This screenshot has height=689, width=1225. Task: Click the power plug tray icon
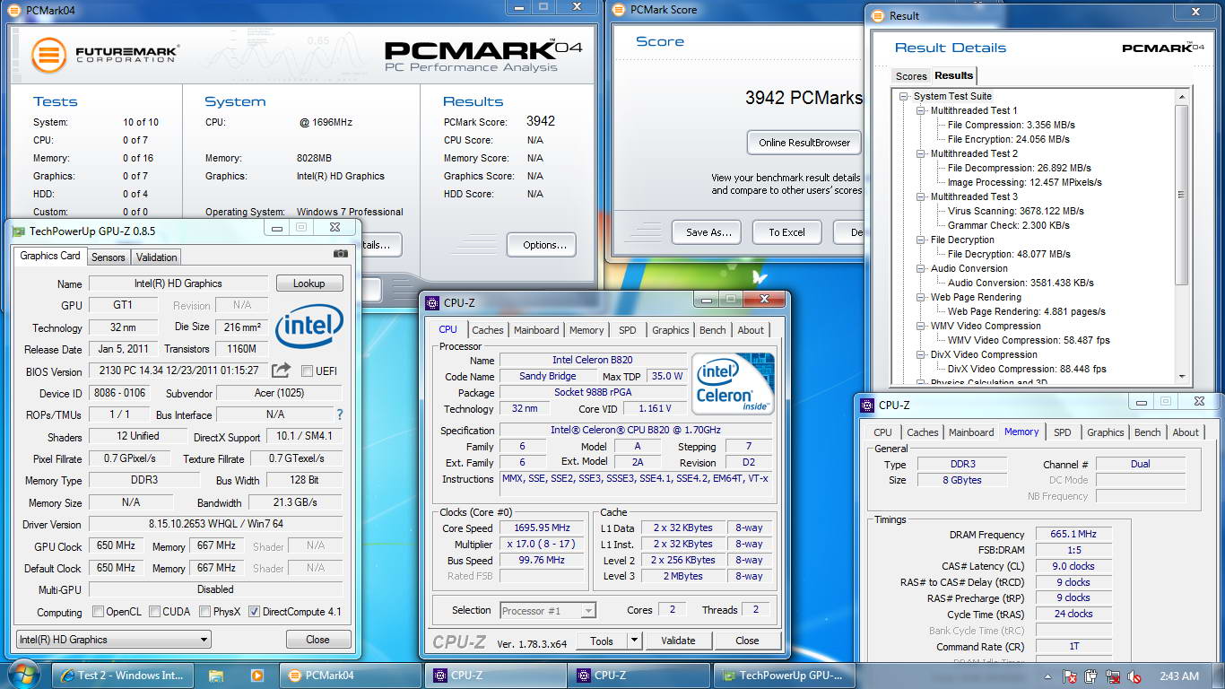pyautogui.click(x=1091, y=676)
